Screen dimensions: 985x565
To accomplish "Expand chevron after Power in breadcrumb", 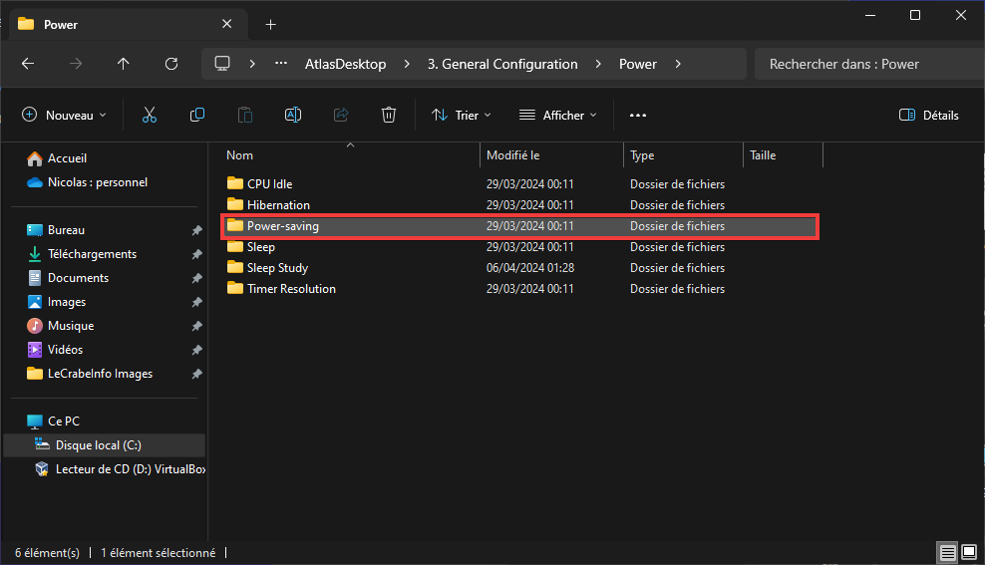I will [678, 64].
